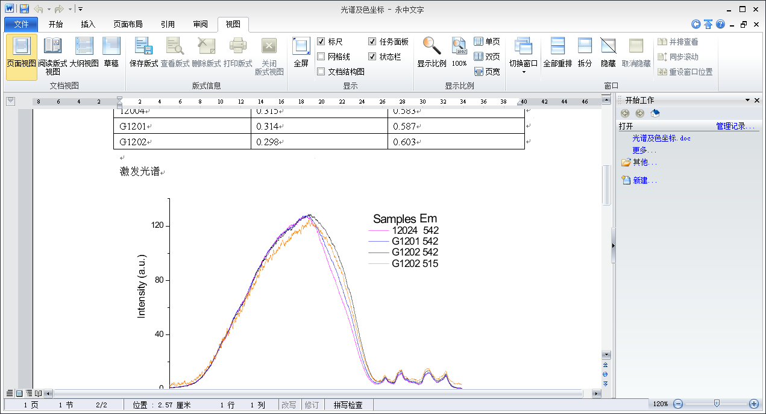
Task: Toggle 标尺 ruler checkbox
Action: click(321, 42)
